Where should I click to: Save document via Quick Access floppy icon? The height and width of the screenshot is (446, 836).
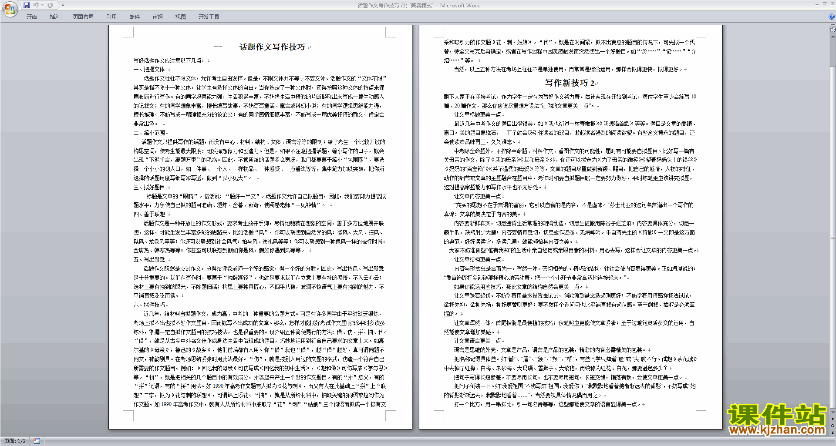[x=27, y=5]
